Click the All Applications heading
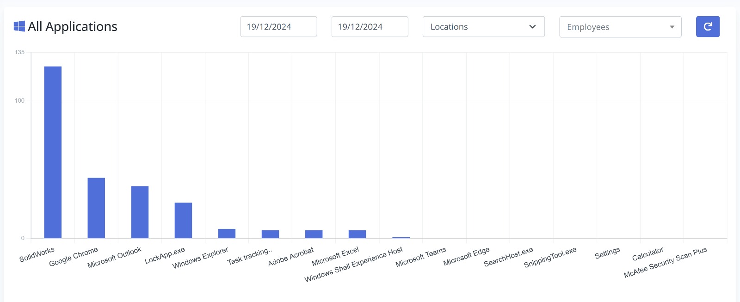This screenshot has width=740, height=302. (73, 26)
